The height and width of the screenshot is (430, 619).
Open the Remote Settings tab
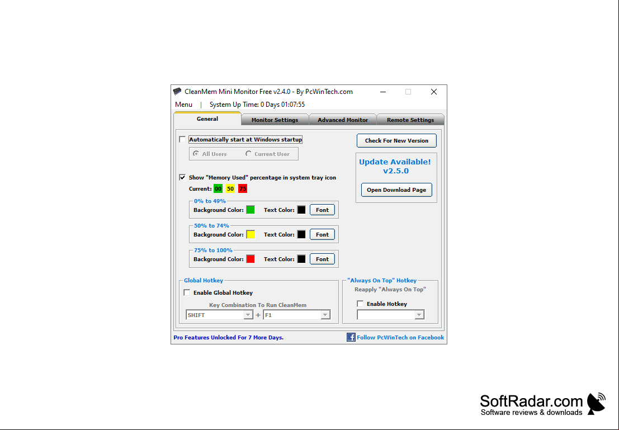(410, 120)
